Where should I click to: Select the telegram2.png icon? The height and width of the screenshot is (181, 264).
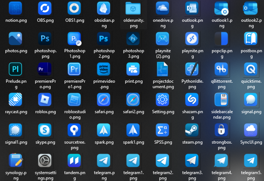tap(162, 160)
